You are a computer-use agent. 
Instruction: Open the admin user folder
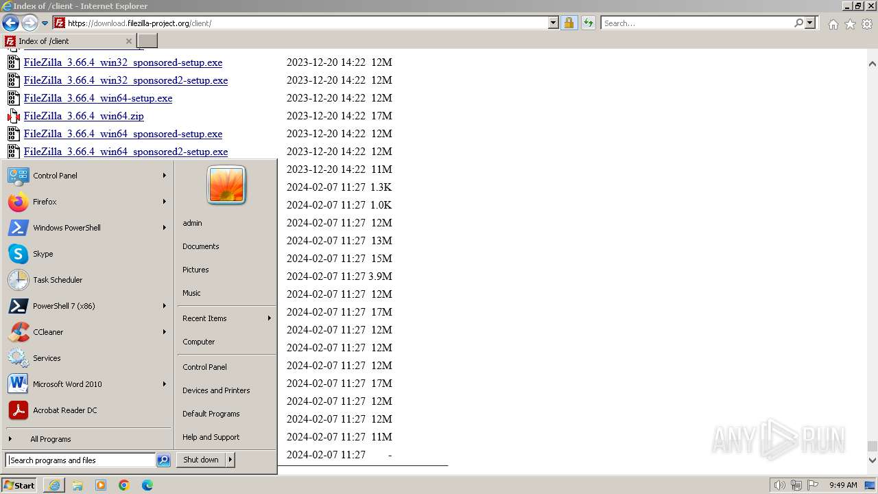226,223
